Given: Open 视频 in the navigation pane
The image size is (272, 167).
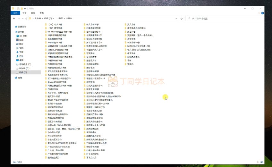Looking at the screenshot, I should click(x=20, y=40).
